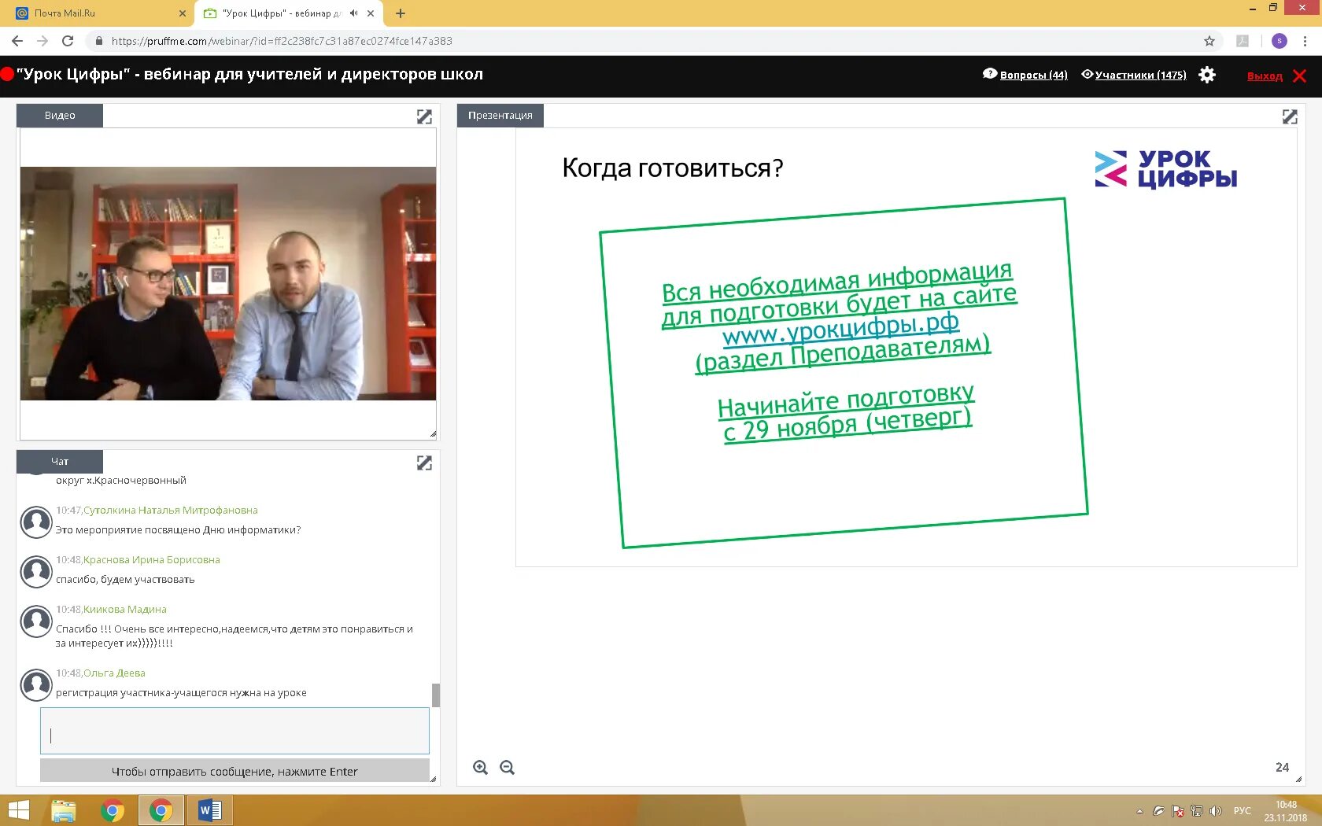This screenshot has width=1322, height=826.
Task: Expand the Видео panel to fullscreen
Action: click(x=424, y=116)
